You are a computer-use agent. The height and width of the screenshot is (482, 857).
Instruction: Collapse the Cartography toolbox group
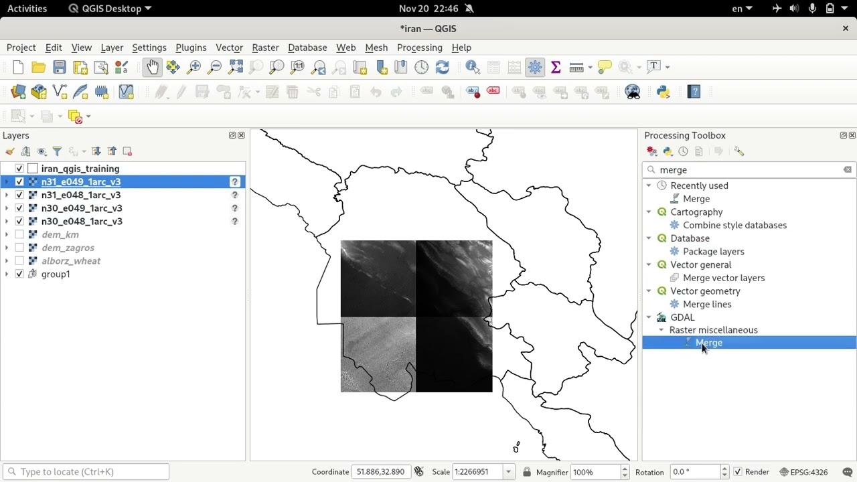pos(649,212)
